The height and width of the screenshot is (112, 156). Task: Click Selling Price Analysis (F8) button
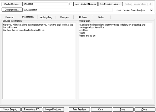(x=138, y=4)
